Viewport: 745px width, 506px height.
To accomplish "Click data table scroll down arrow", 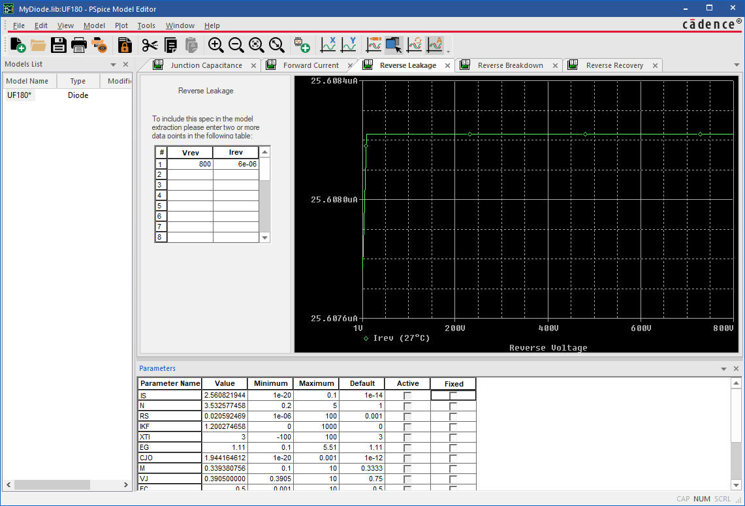I will click(265, 238).
